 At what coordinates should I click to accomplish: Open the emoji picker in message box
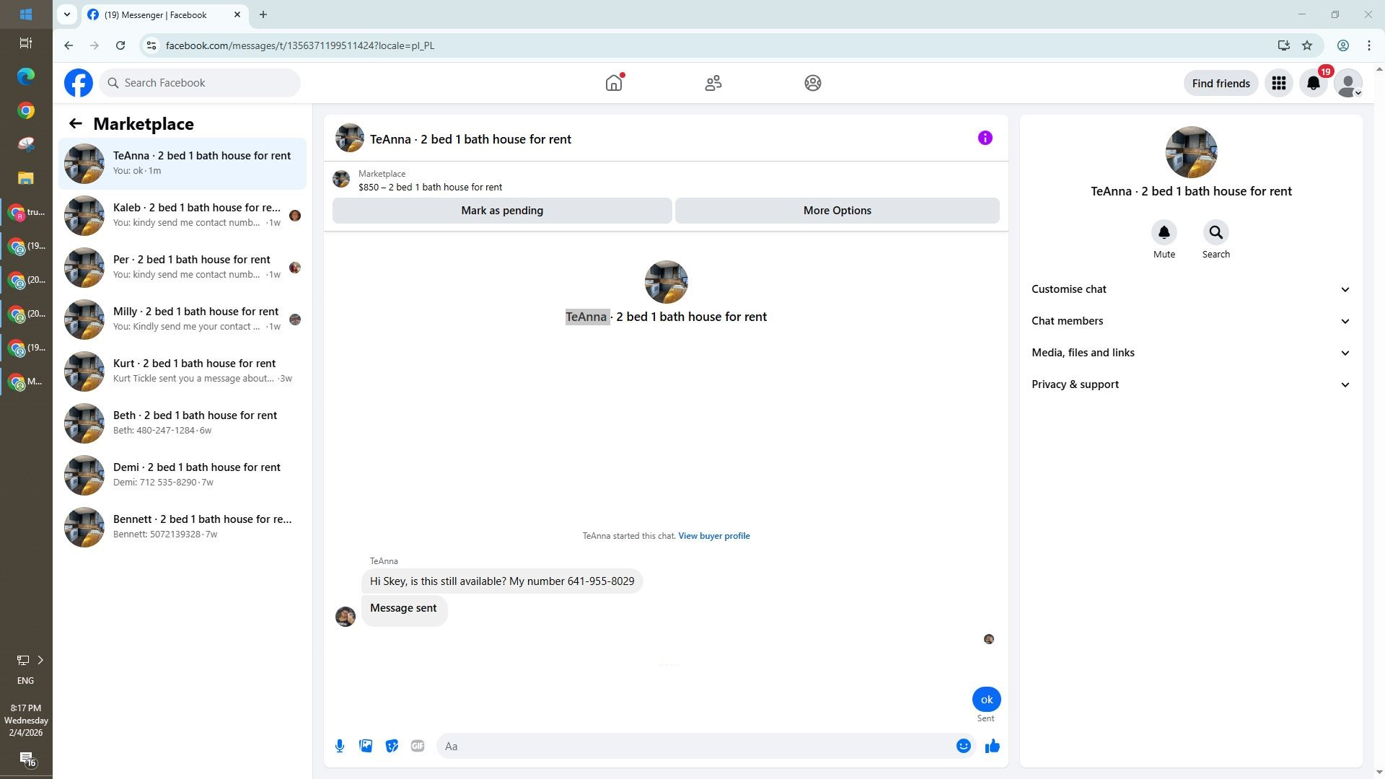[x=963, y=747]
